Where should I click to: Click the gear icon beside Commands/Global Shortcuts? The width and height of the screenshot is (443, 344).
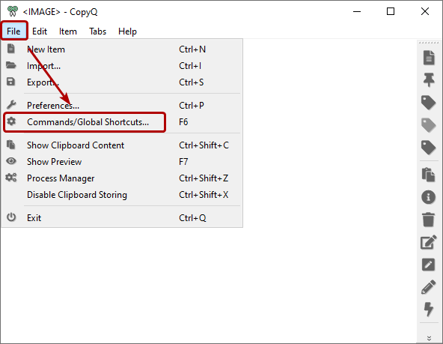11,121
